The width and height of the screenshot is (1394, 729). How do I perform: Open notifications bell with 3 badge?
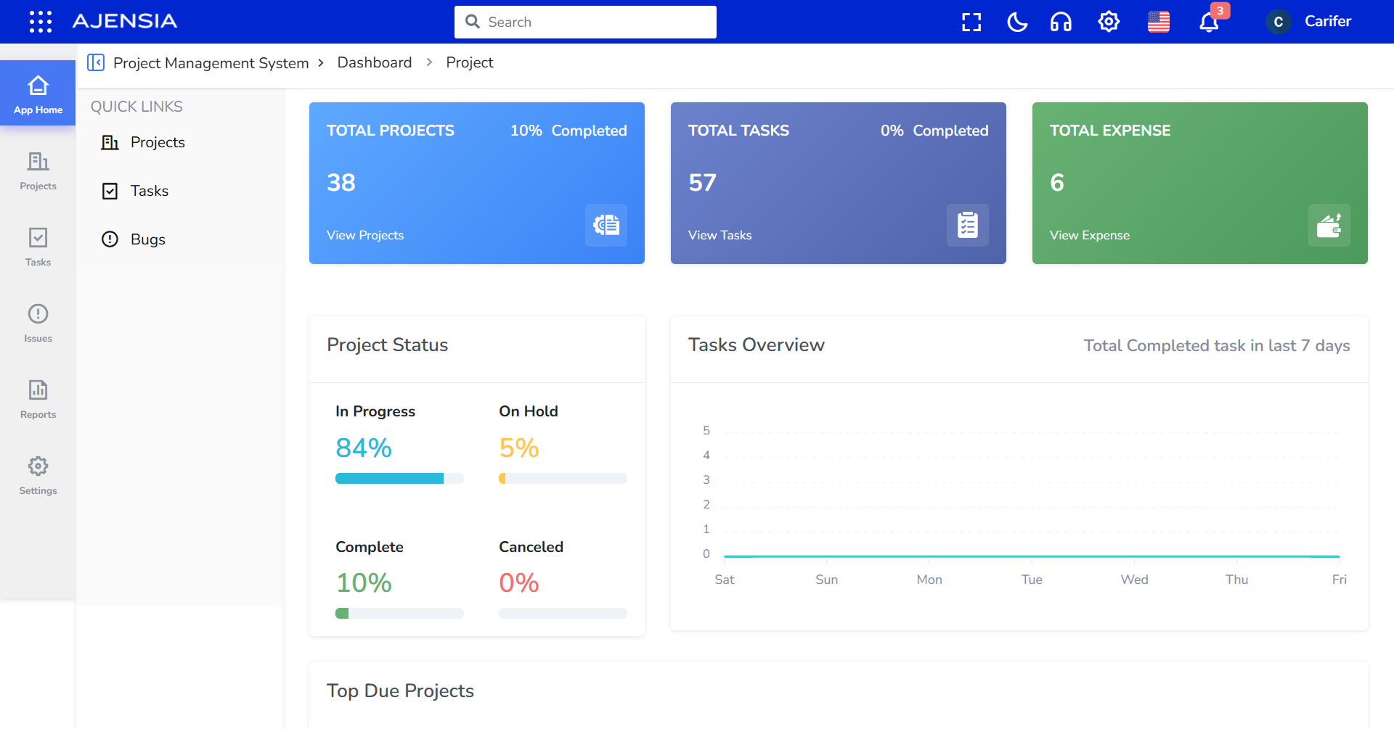coord(1209,22)
